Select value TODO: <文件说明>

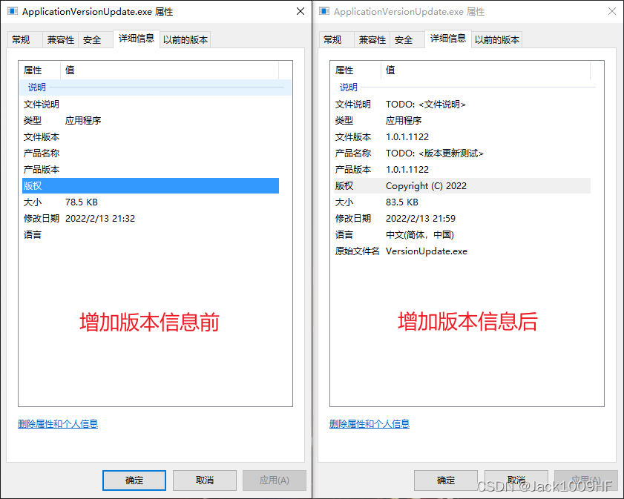click(425, 104)
